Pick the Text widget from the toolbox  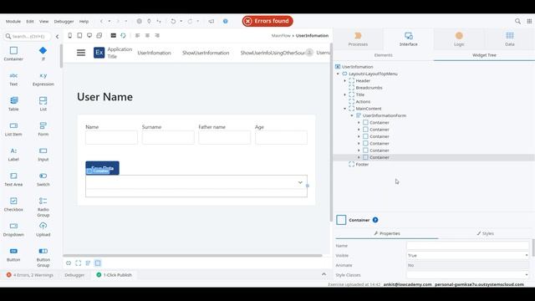(13, 79)
